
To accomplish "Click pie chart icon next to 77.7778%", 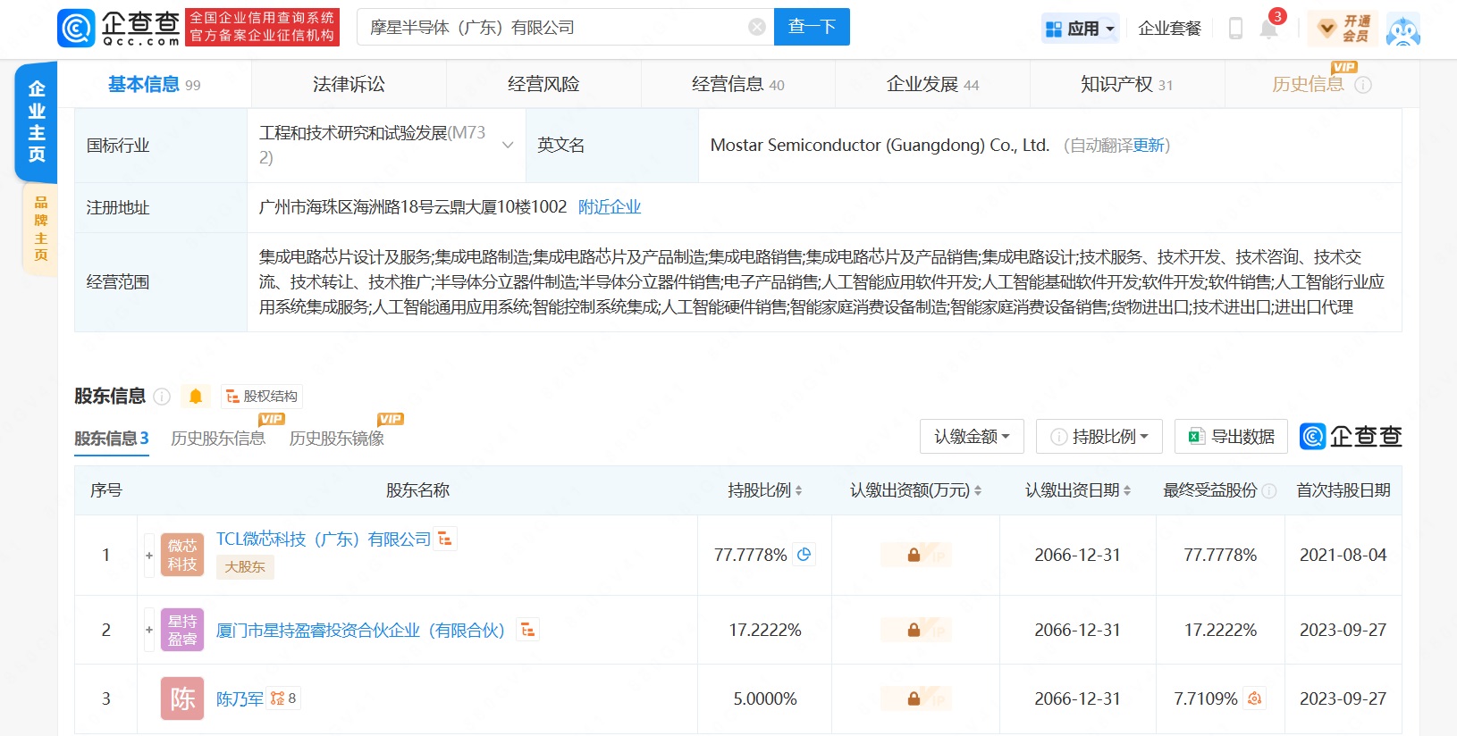I will [804, 555].
